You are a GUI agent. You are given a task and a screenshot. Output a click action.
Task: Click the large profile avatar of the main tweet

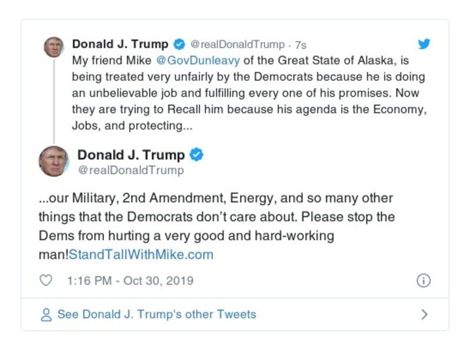(54, 161)
